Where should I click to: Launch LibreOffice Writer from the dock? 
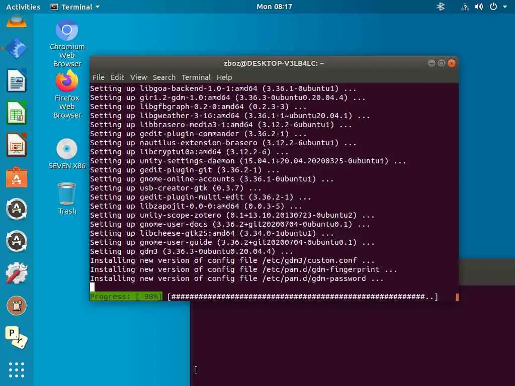17,80
